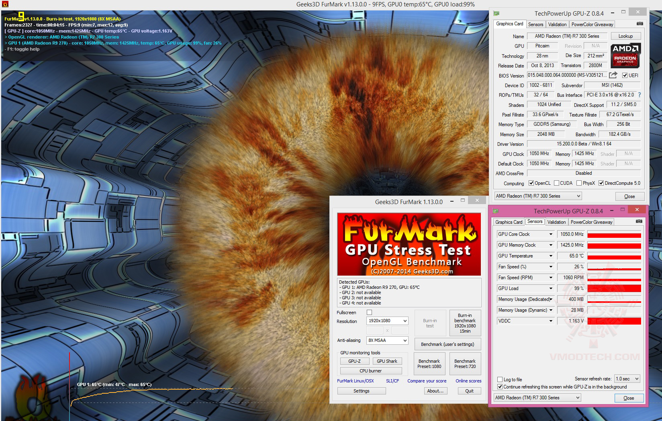Expand the GPU Memory Clock sensor dropdown
The width and height of the screenshot is (662, 421).
(551, 245)
